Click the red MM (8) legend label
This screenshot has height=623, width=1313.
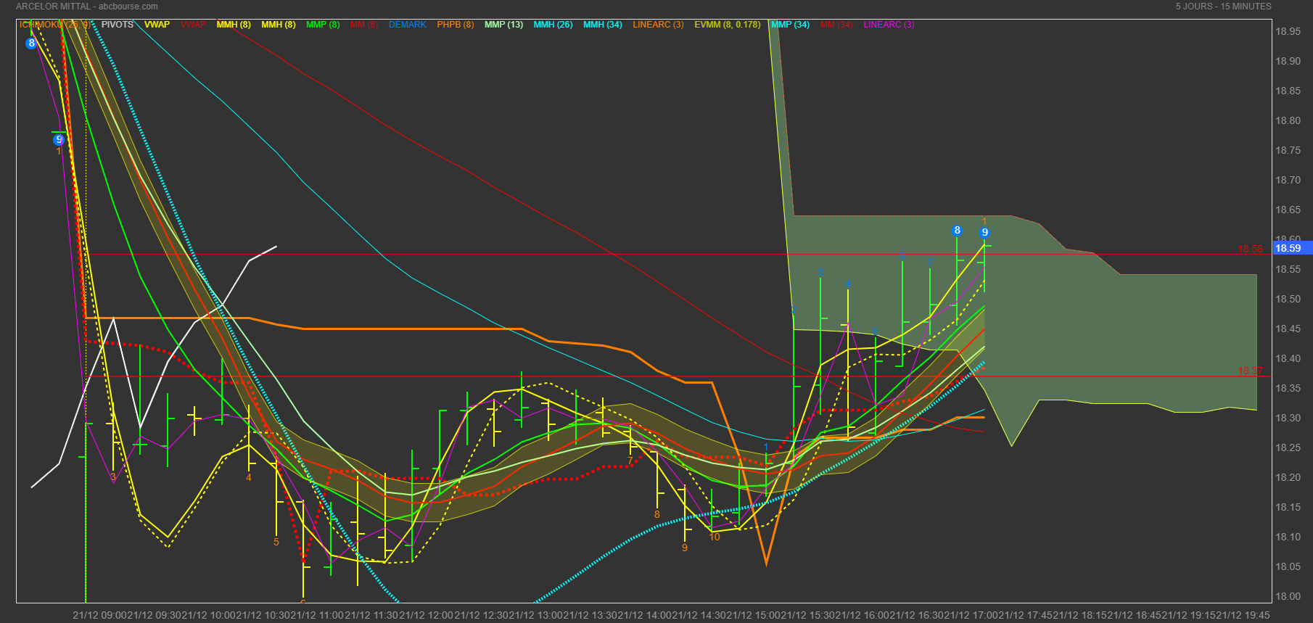tap(364, 25)
